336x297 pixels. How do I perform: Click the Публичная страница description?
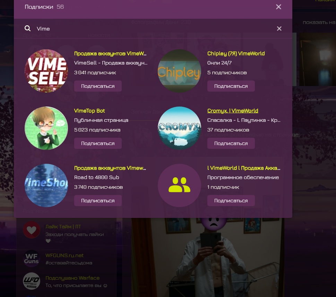pos(101,120)
